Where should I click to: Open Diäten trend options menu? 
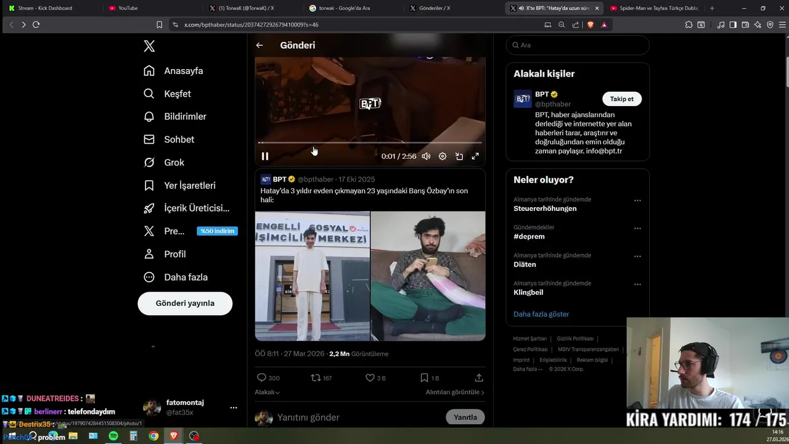[x=637, y=257]
